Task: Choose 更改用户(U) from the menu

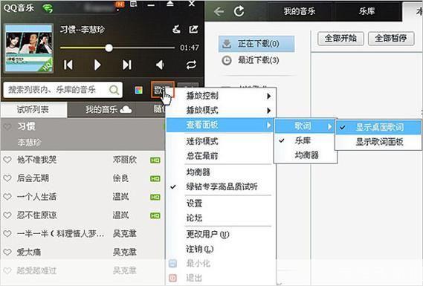Action: [x=220, y=234]
